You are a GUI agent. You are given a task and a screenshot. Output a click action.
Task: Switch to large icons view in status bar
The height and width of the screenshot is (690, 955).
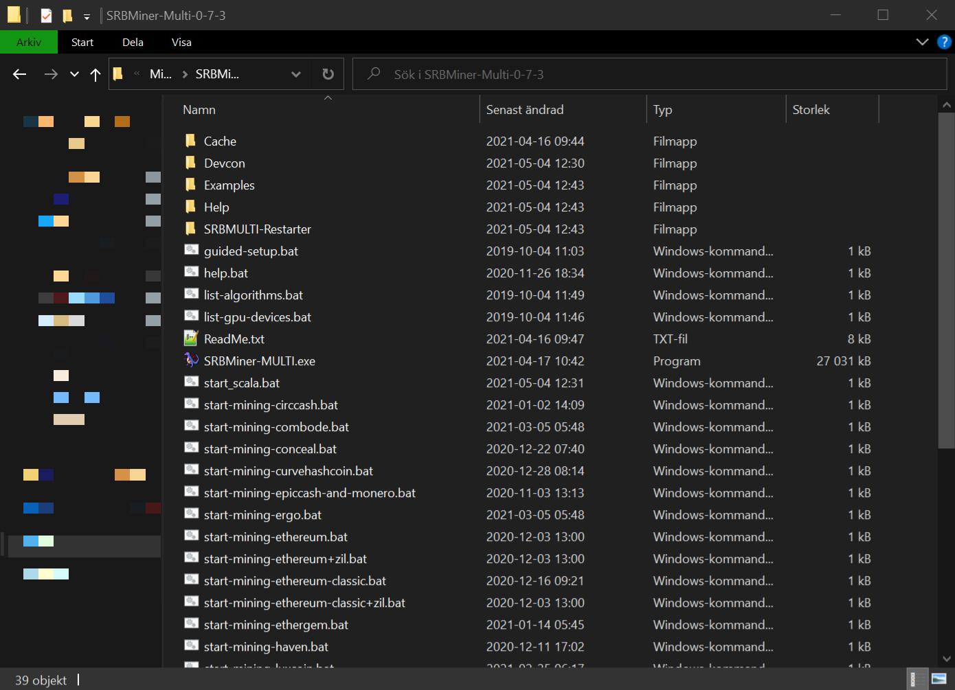[x=939, y=679]
